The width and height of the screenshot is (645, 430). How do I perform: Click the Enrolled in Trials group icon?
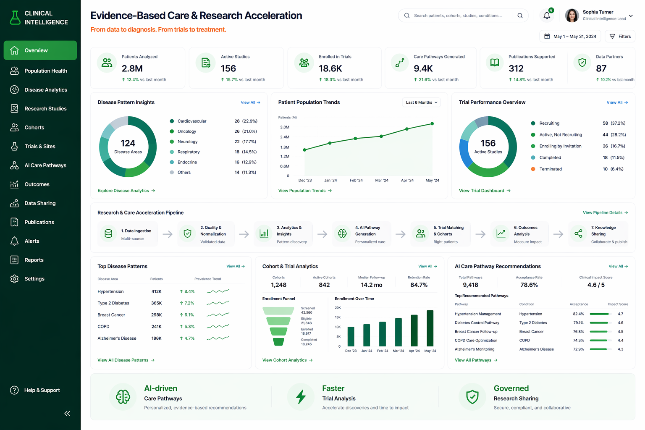point(304,63)
